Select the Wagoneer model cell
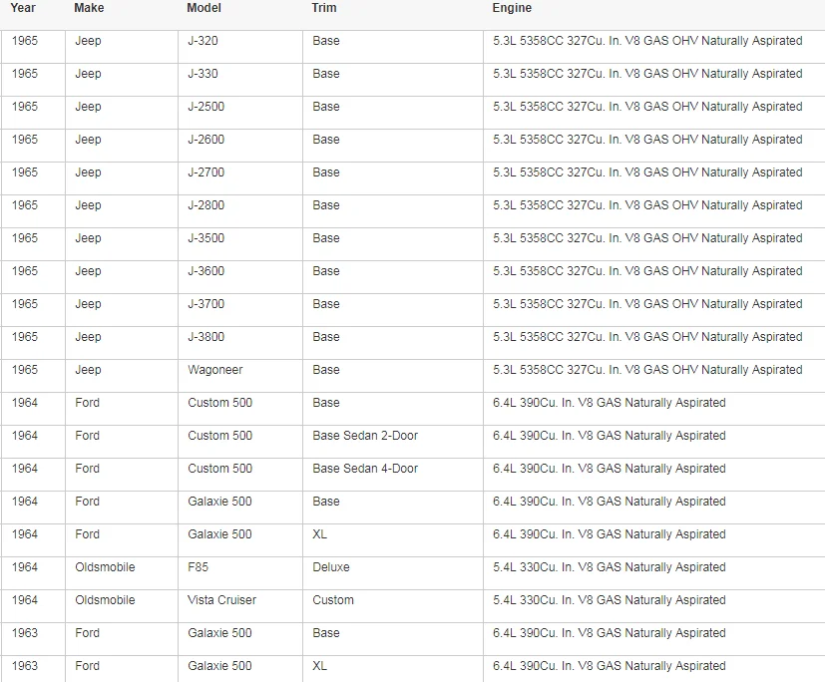The image size is (825, 682). coord(214,370)
